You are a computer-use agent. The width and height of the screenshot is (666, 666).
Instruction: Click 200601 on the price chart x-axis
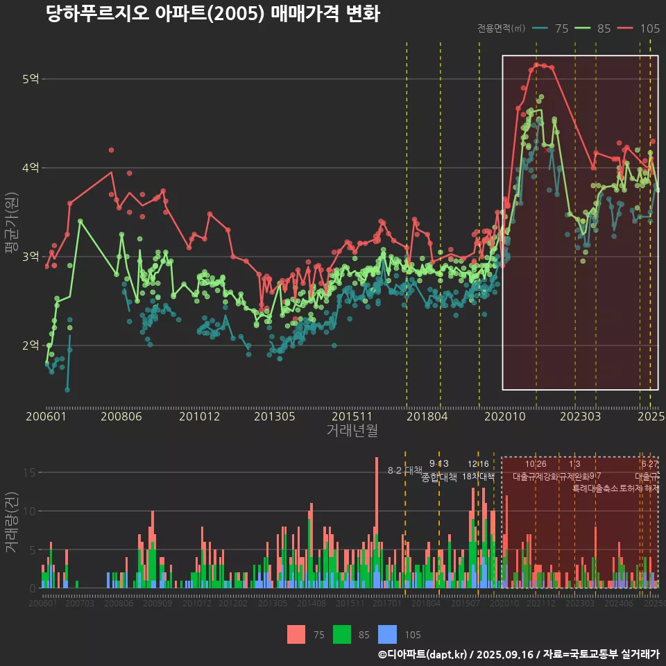pos(46,416)
